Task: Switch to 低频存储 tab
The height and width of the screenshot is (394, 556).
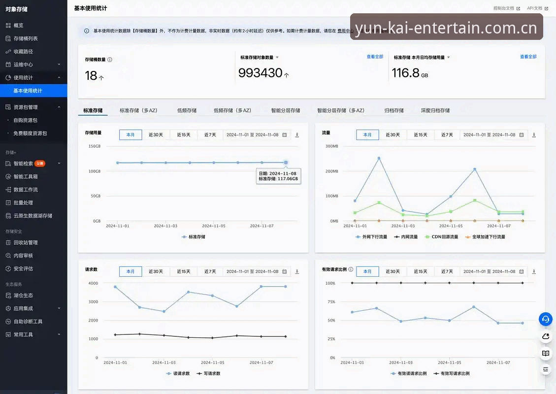Action: click(x=187, y=111)
